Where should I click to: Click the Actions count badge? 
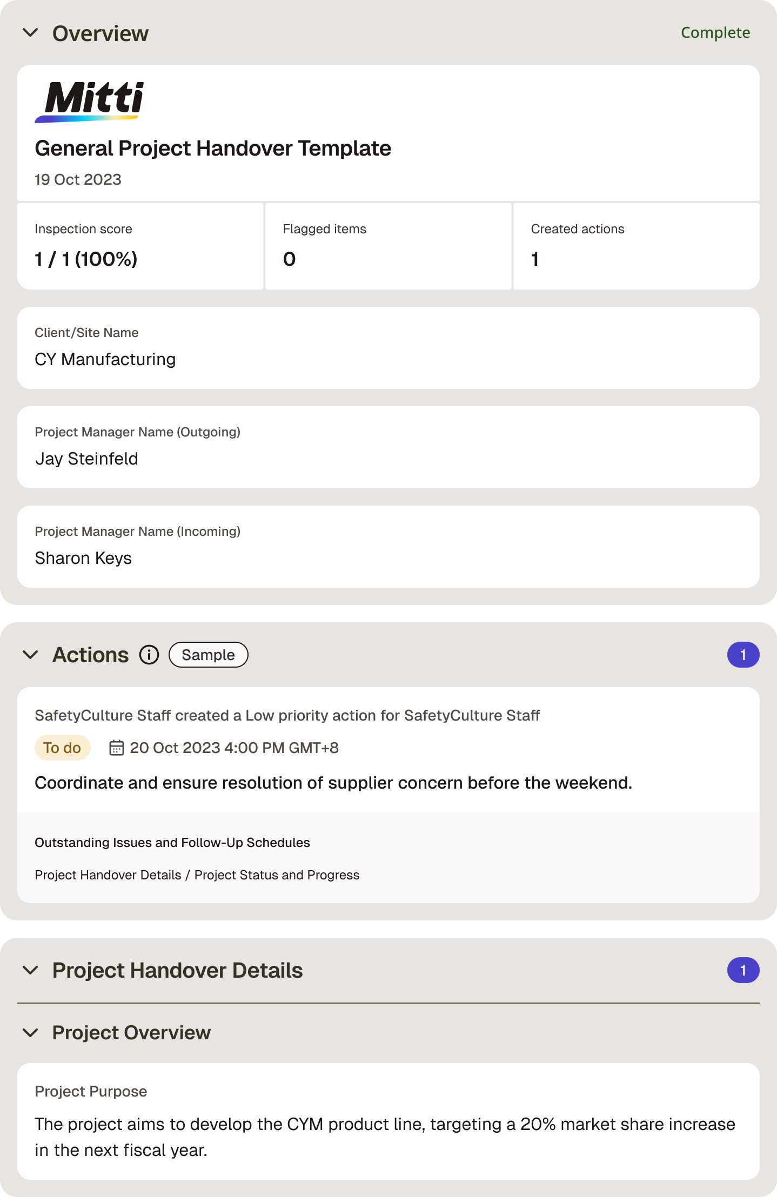[x=743, y=655]
